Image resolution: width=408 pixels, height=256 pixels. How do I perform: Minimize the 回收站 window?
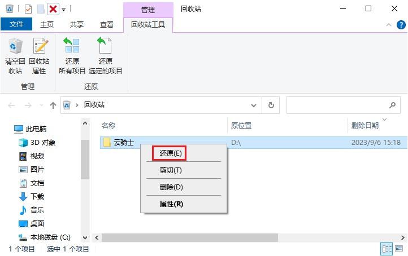(343, 9)
